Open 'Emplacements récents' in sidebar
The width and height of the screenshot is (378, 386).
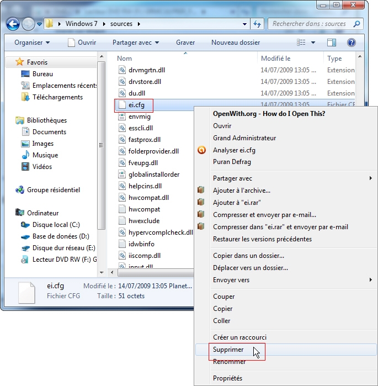tap(65, 86)
